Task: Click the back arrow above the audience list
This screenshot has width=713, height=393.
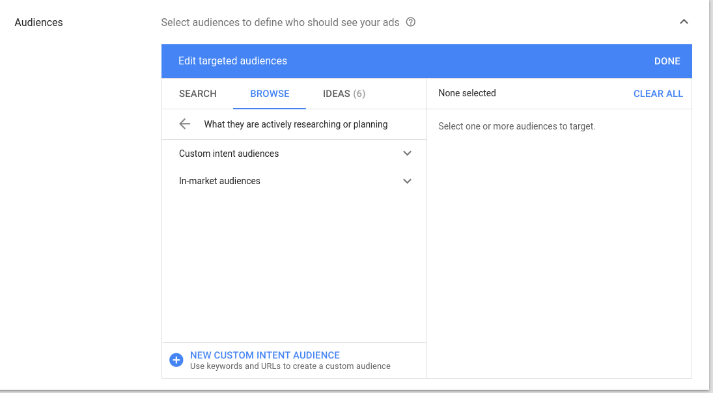Action: [185, 124]
